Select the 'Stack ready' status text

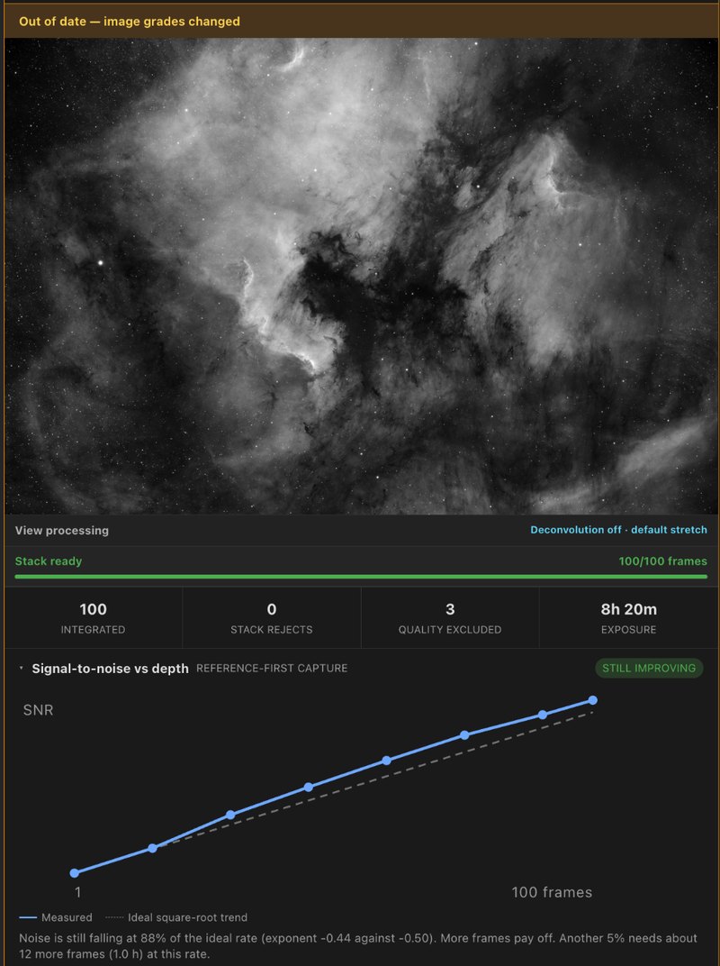(x=48, y=561)
